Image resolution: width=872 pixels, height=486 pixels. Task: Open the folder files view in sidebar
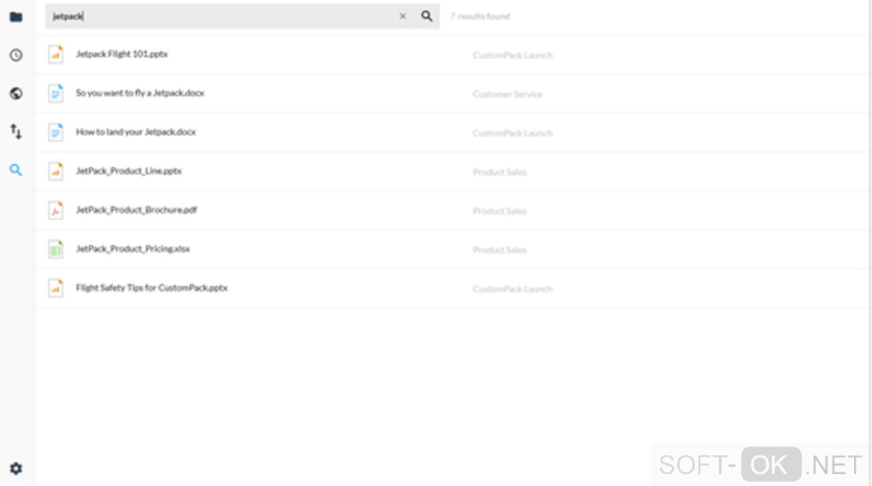pos(15,16)
